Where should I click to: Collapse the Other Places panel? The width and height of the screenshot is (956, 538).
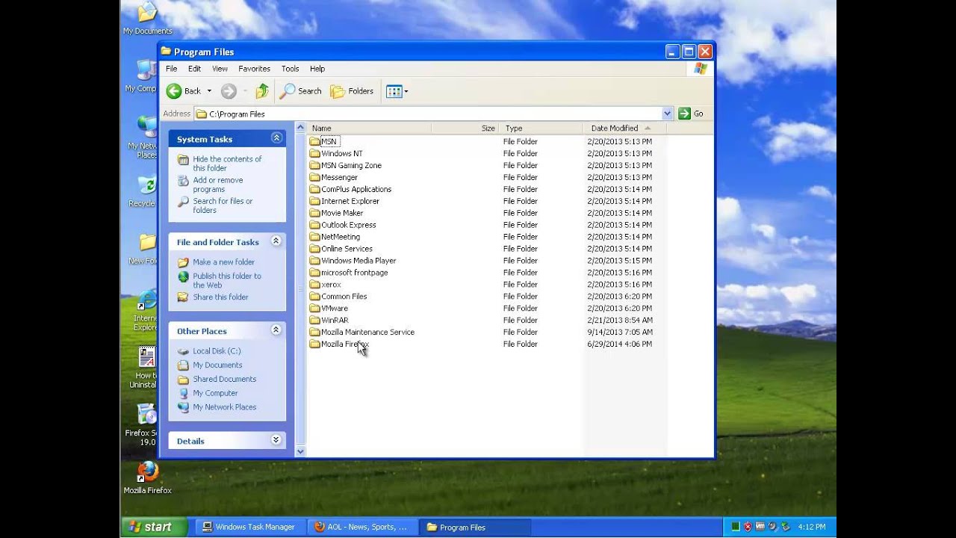coord(276,330)
